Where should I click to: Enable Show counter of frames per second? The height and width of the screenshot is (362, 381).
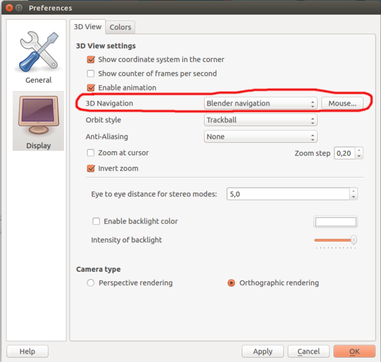pyautogui.click(x=91, y=74)
